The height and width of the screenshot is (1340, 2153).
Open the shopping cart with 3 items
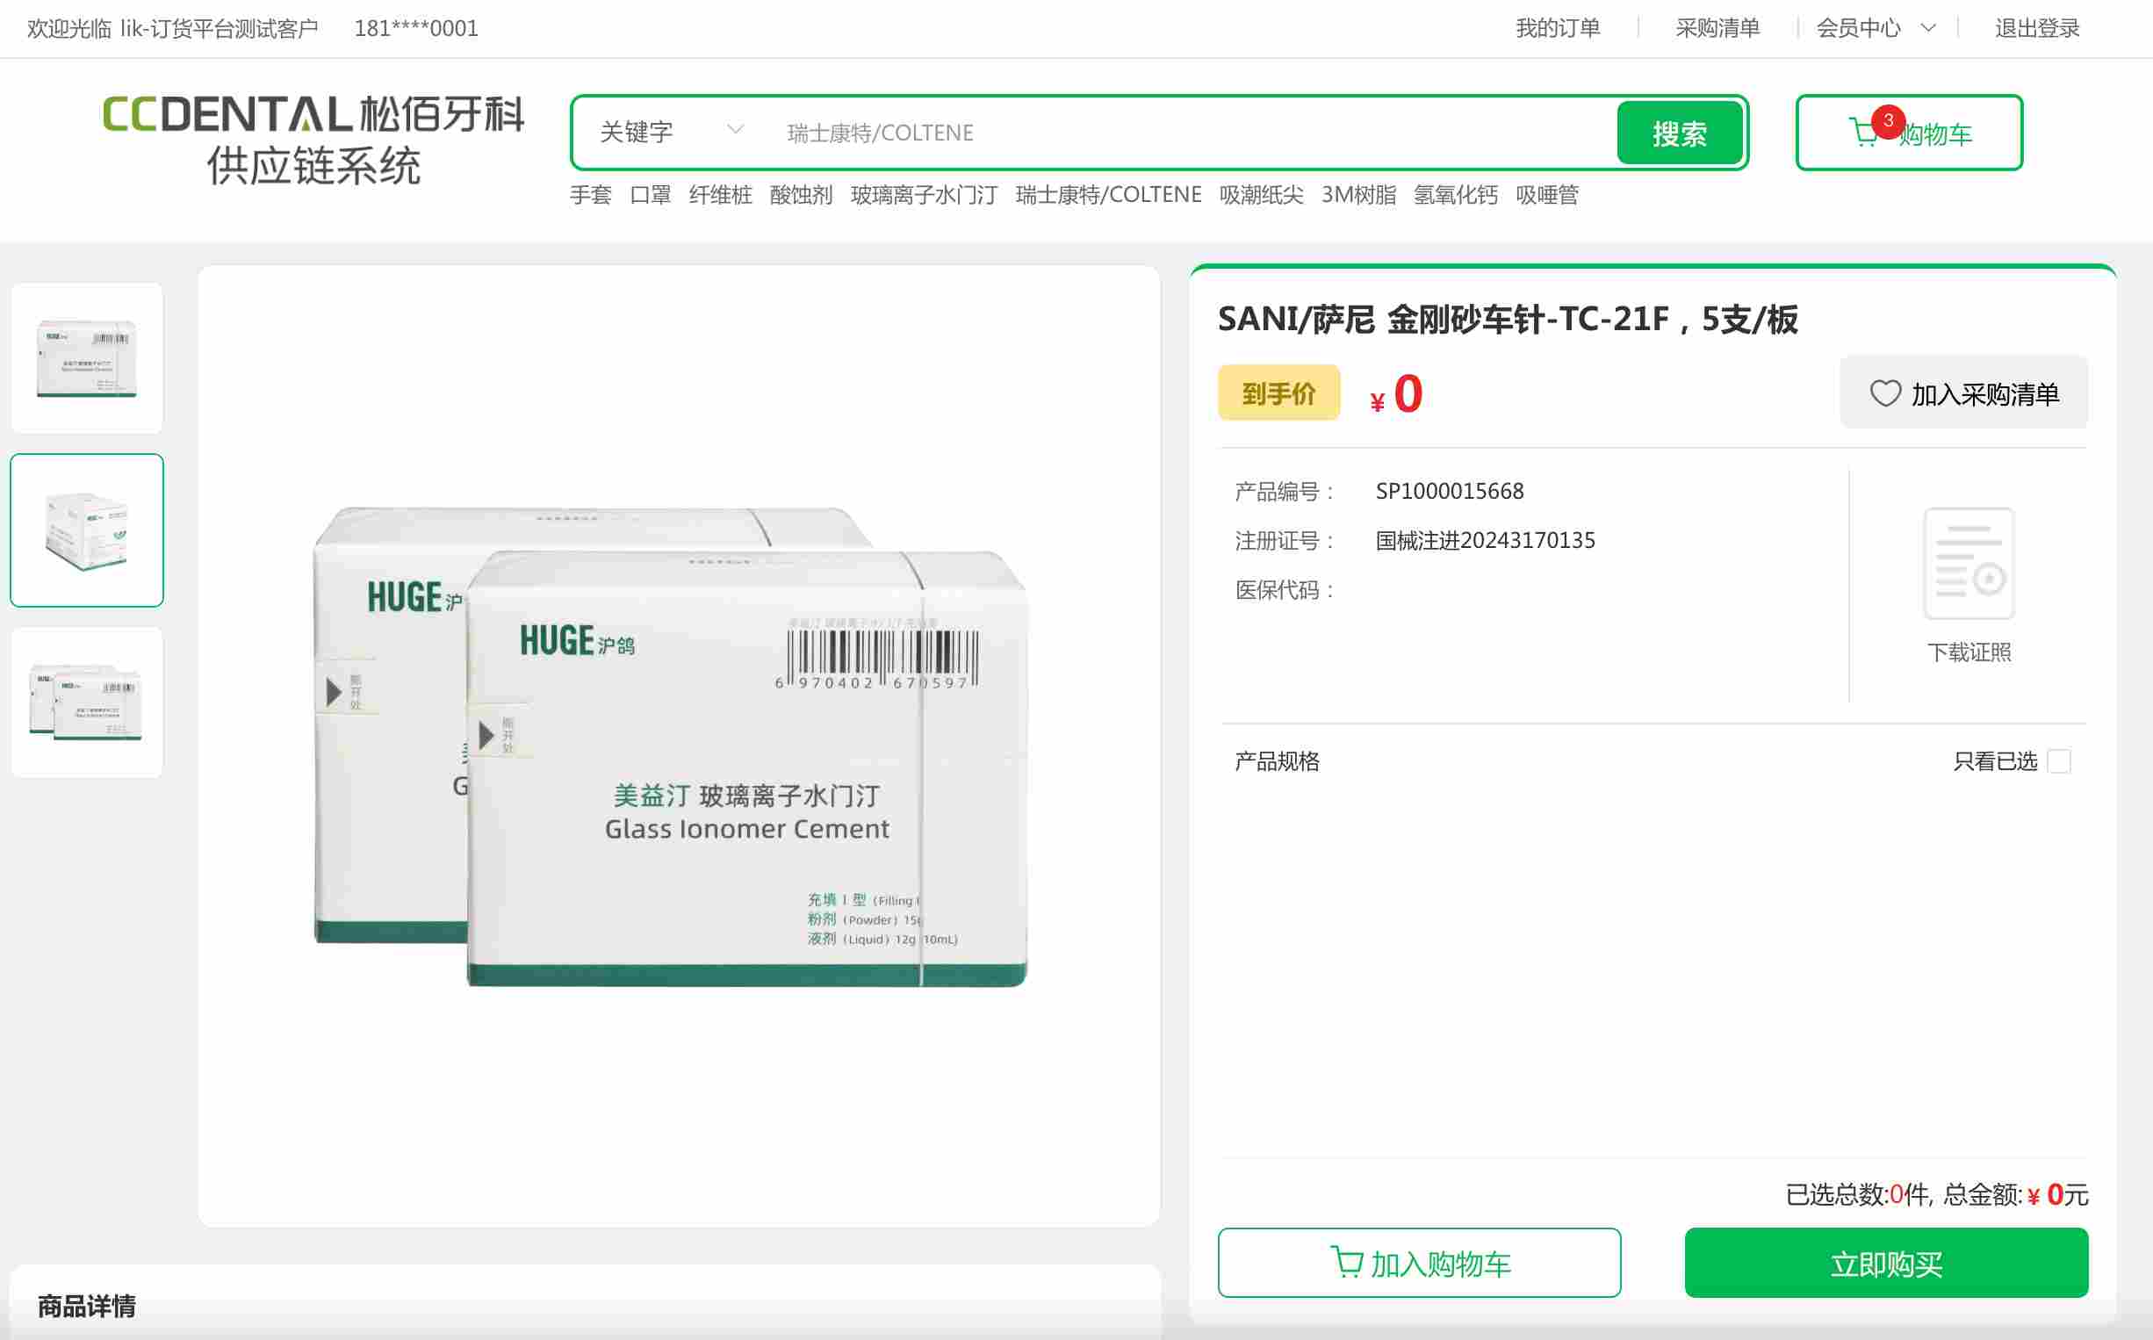coord(1909,134)
